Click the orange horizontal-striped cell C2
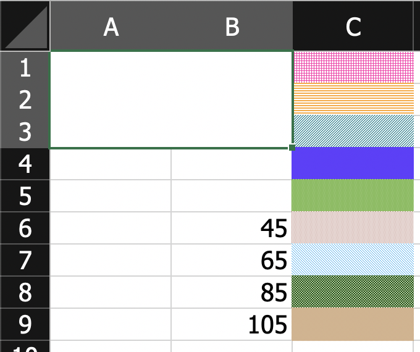 coord(353,99)
